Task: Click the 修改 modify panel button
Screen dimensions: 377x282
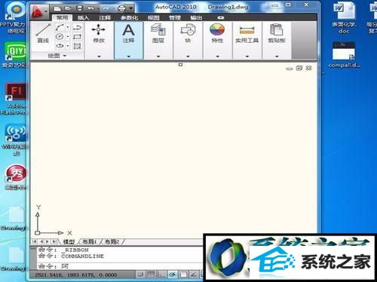Action: click(x=99, y=34)
